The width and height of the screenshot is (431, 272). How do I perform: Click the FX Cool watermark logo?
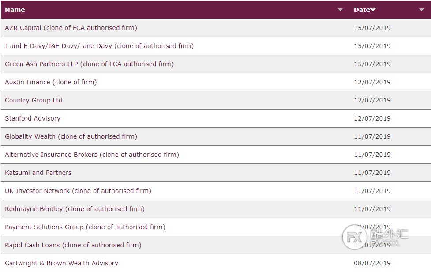(375, 237)
